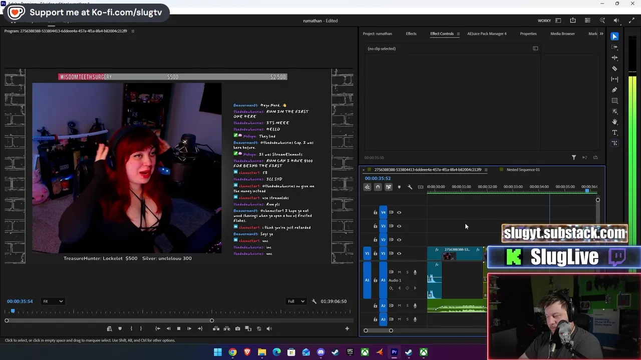Open the timeline sequence panel menu
The image size is (641, 360).
click(486, 169)
